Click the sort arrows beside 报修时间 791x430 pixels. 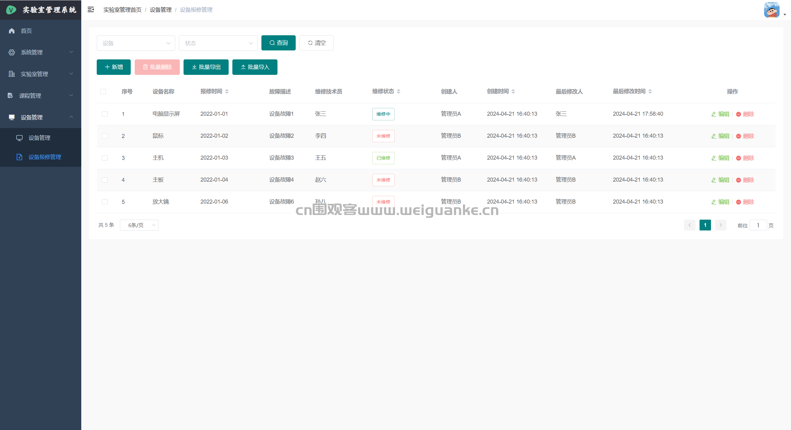point(227,91)
